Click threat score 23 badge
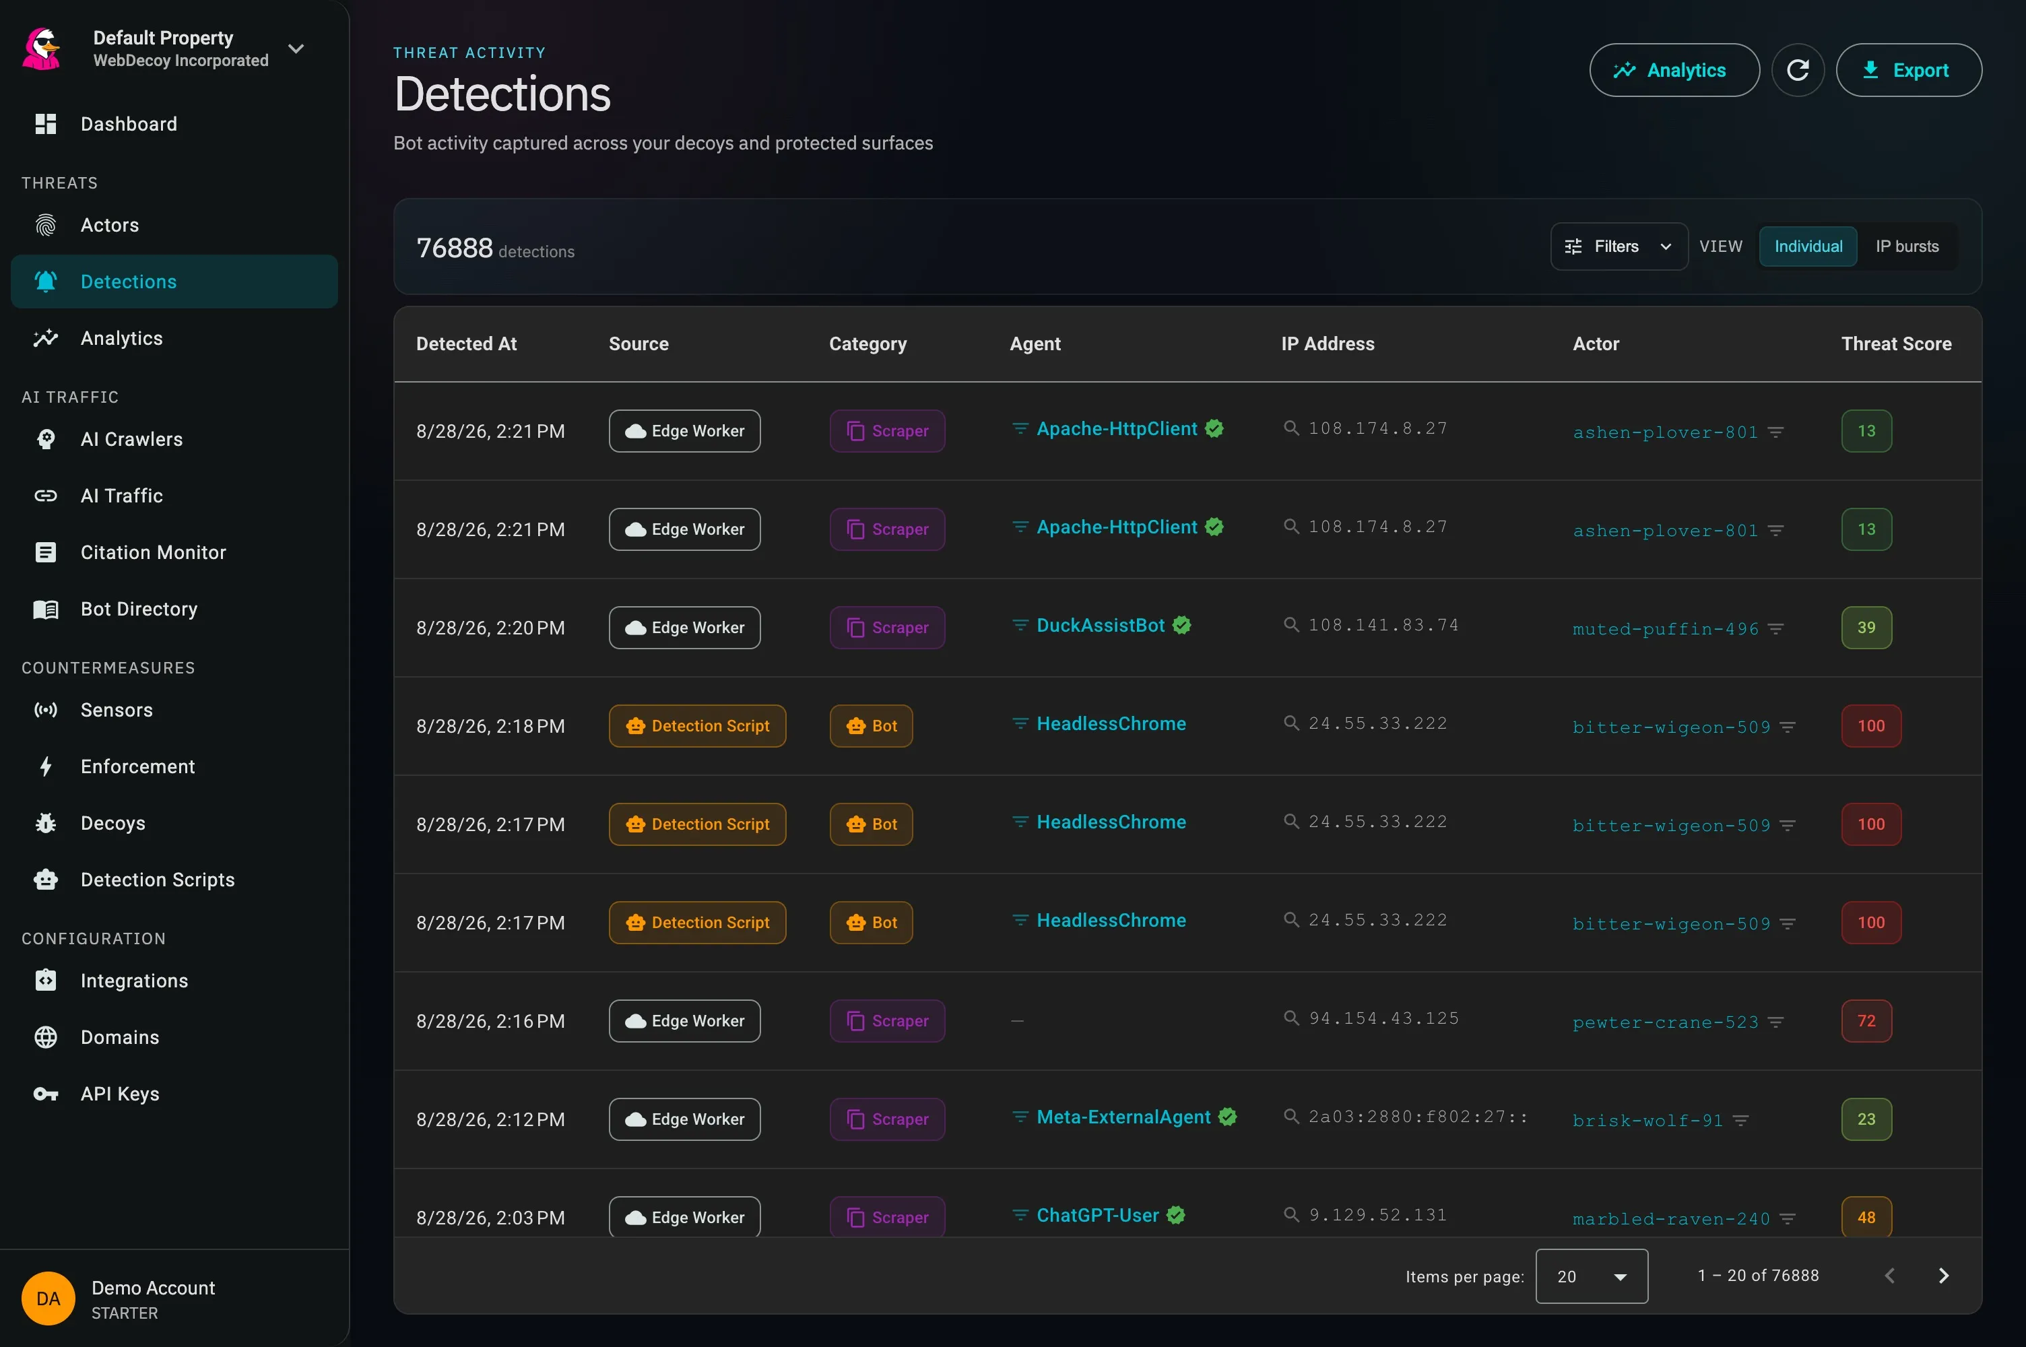 1866,1119
